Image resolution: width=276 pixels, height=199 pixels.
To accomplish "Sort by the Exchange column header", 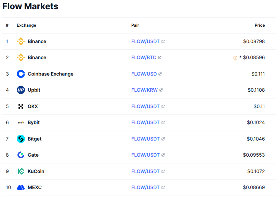I will click(26, 25).
